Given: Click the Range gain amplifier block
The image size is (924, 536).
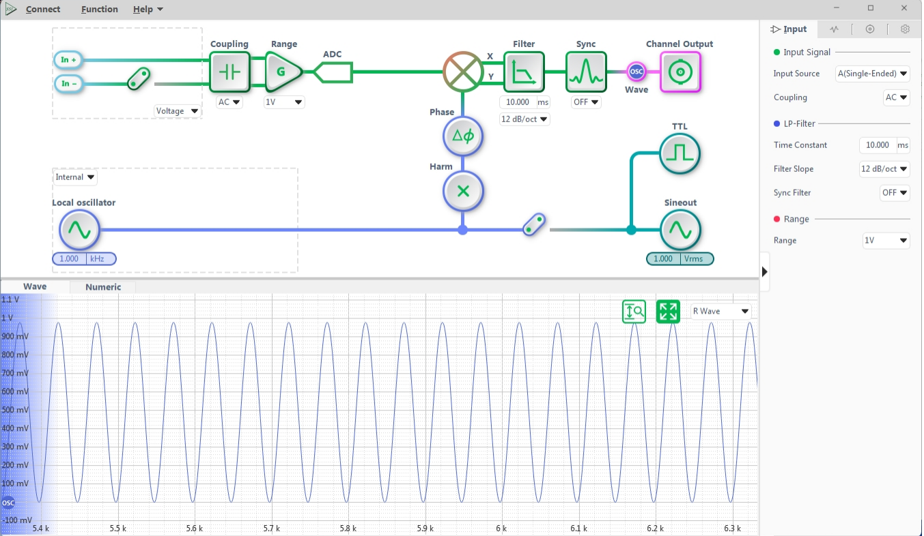Looking at the screenshot, I should [x=283, y=72].
